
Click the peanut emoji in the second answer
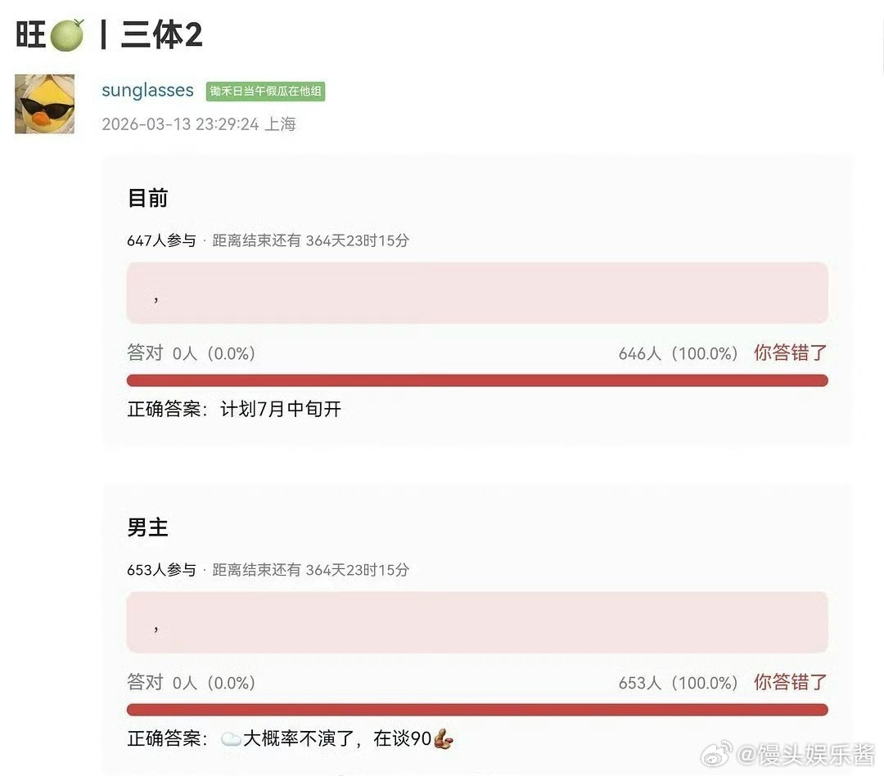(x=443, y=738)
